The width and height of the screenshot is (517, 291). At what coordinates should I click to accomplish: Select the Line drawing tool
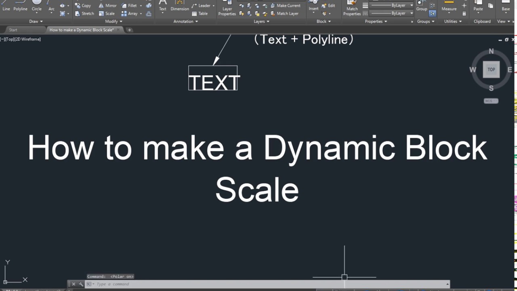pos(6,6)
